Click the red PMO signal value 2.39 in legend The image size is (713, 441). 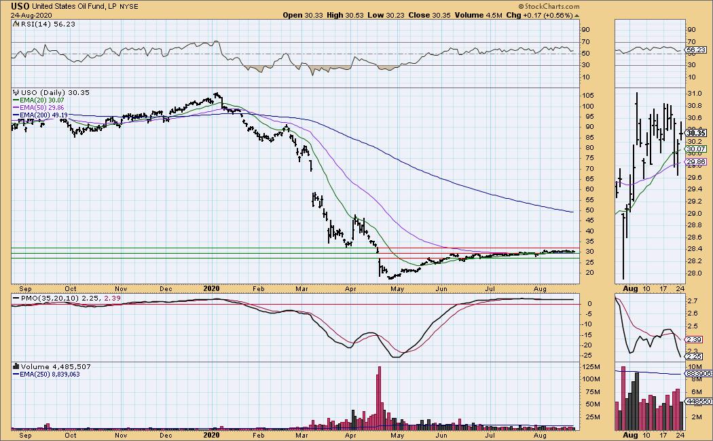[x=112, y=299]
